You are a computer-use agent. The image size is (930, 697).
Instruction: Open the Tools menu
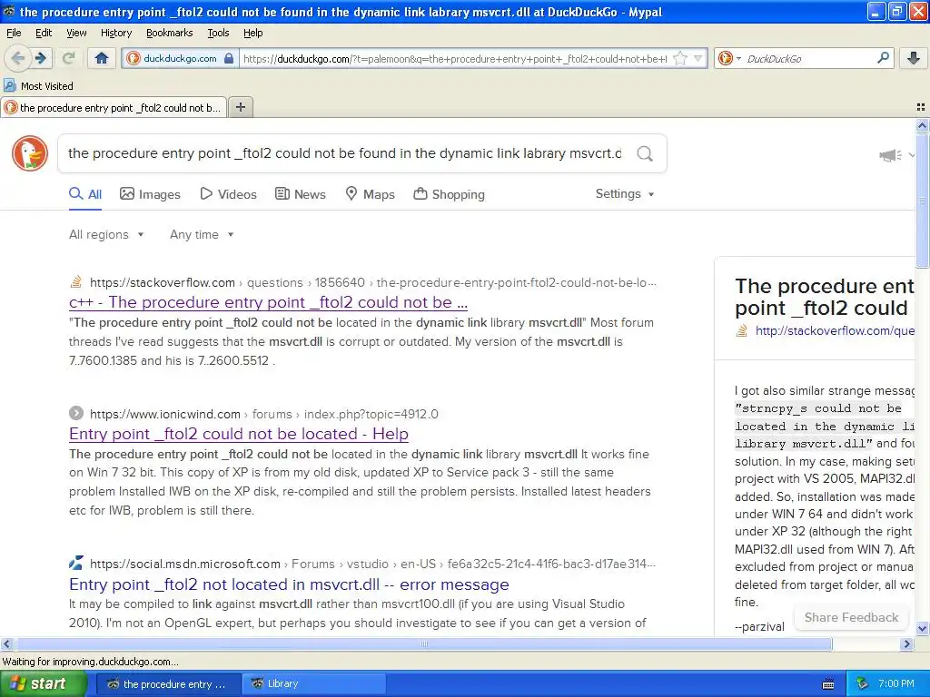point(218,33)
